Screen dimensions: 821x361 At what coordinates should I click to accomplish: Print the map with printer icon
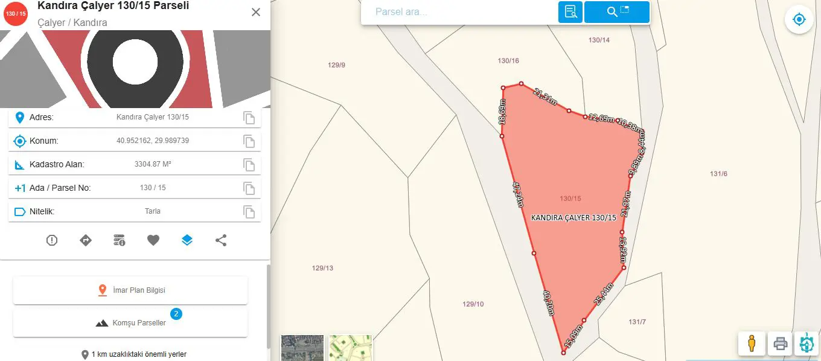(781, 343)
